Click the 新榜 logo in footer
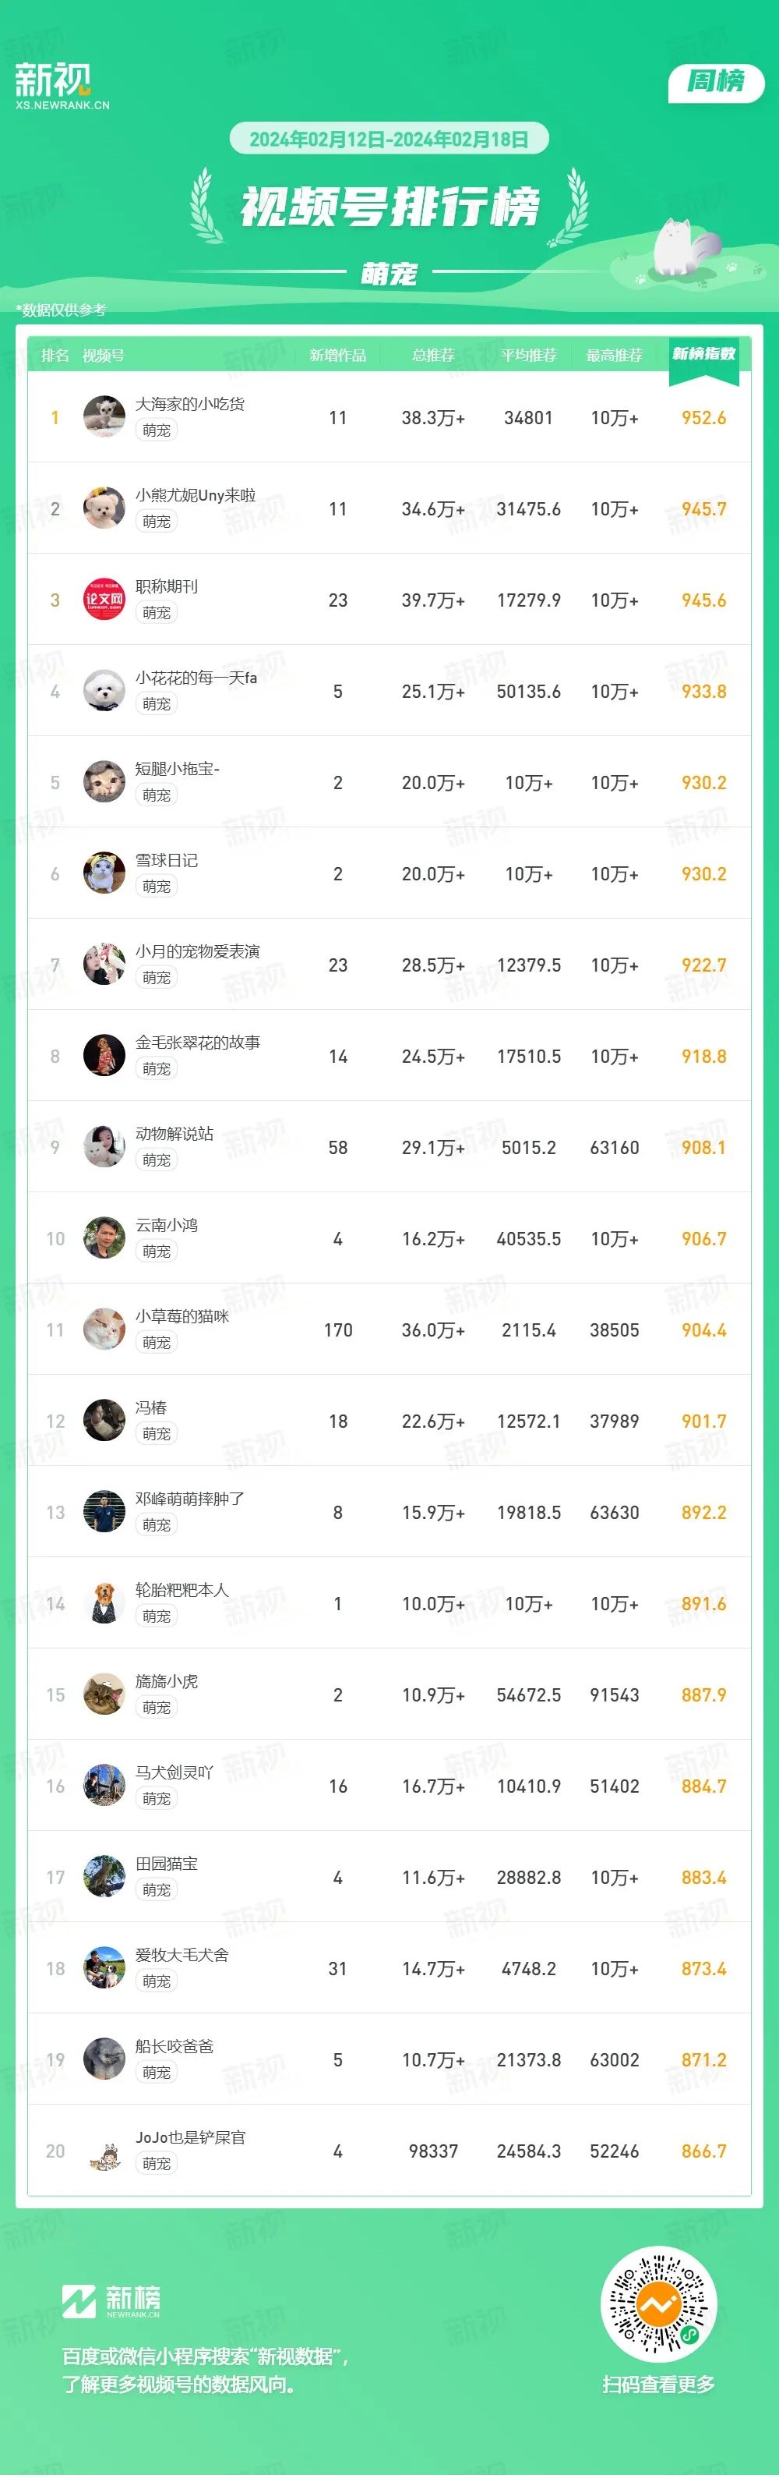 [111, 2302]
